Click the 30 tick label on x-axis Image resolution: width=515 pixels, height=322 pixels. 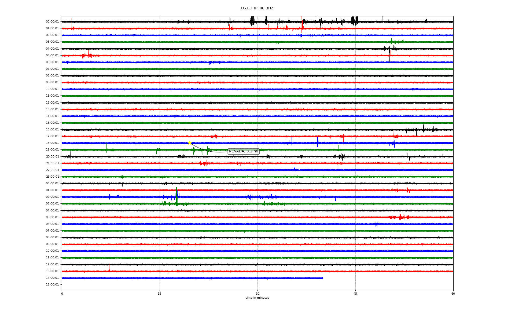point(257,294)
